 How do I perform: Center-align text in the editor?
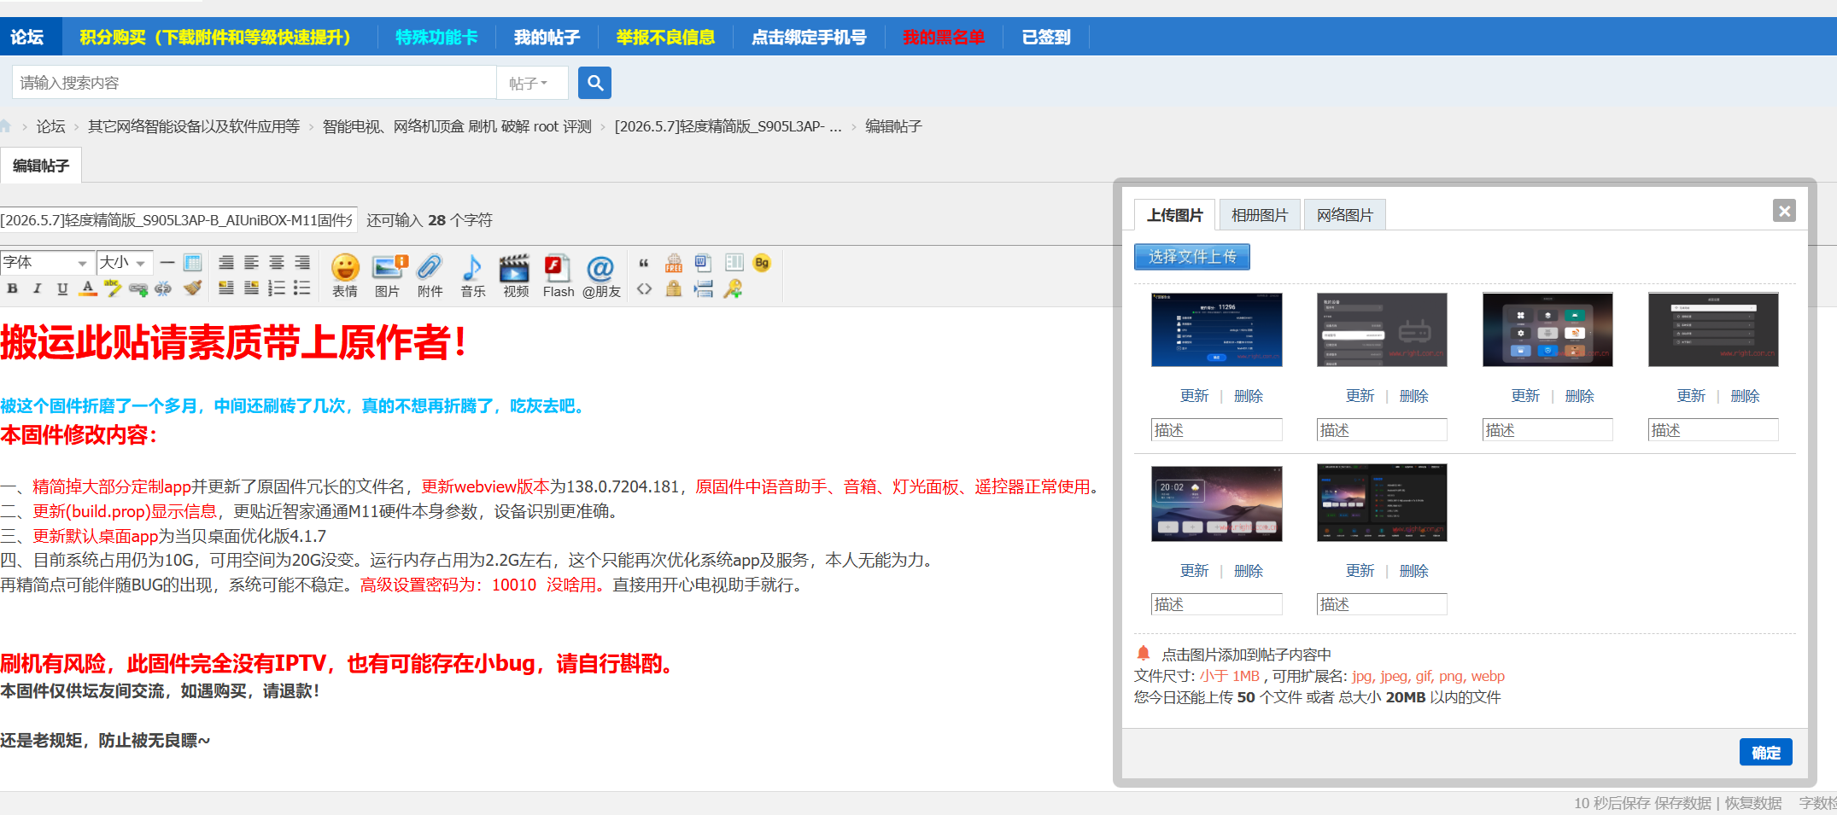coord(277,262)
